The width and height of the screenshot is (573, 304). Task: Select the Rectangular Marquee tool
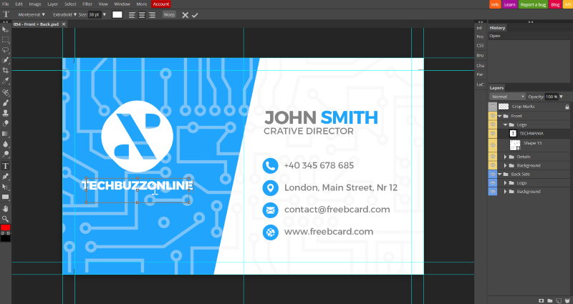6,40
